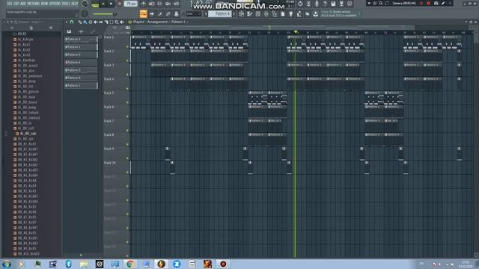479x269 pixels.
Task: Click the link chain icon in toolbar
Action: point(168,13)
